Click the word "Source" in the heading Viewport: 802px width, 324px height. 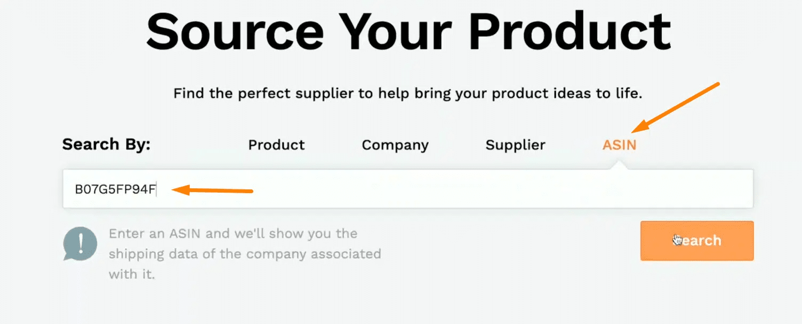pos(235,31)
